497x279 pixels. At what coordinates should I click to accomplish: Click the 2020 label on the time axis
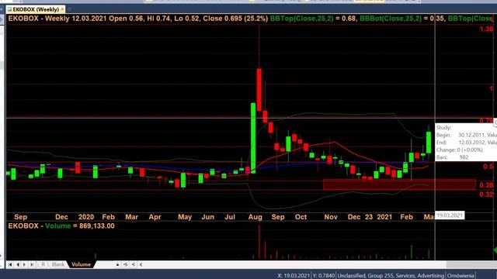86,217
